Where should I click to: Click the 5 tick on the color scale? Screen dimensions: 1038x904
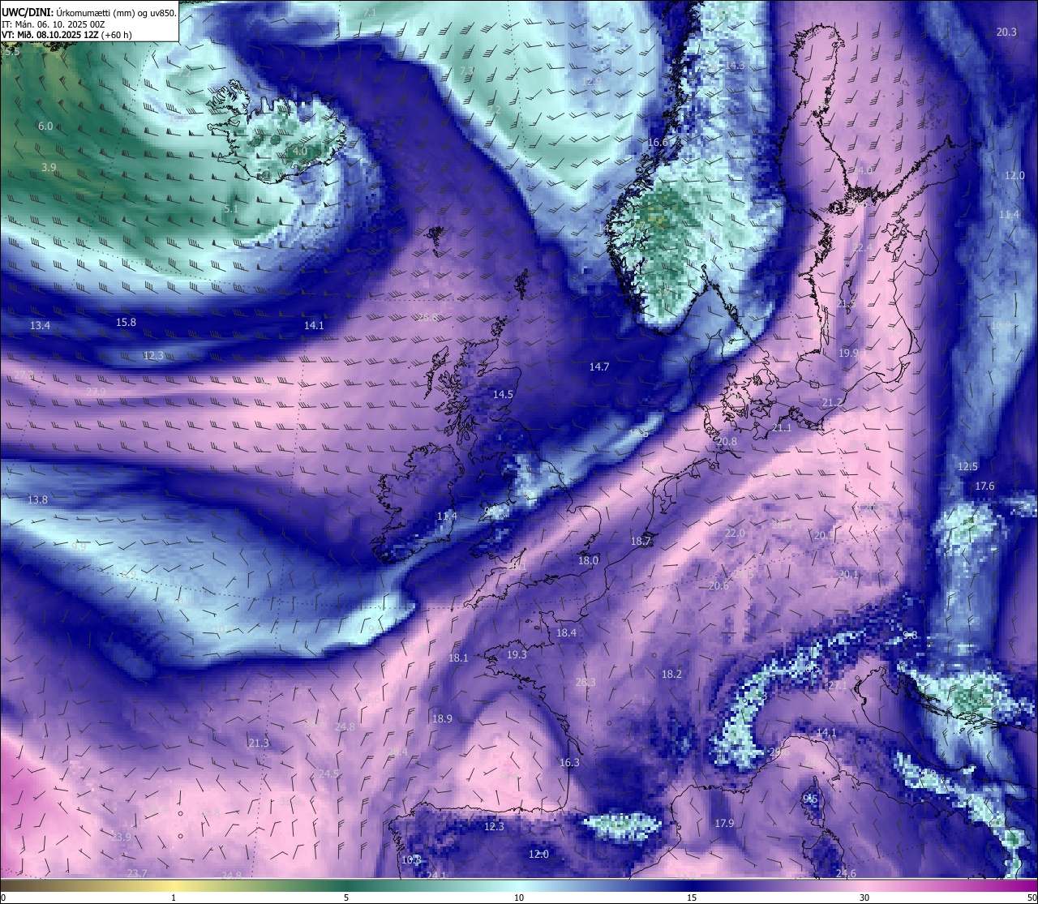pos(346,898)
